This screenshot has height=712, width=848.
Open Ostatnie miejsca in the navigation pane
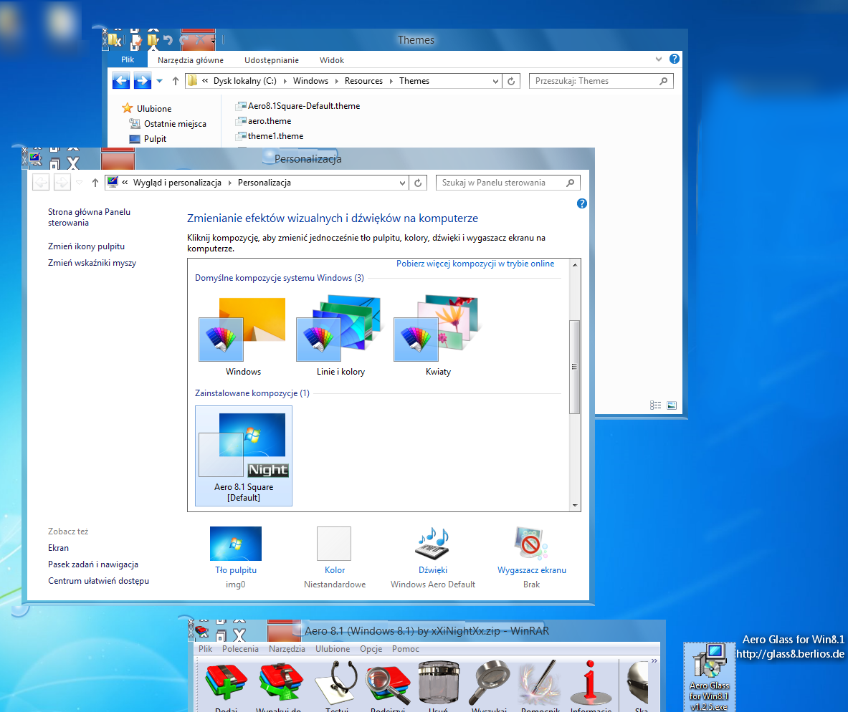click(168, 124)
